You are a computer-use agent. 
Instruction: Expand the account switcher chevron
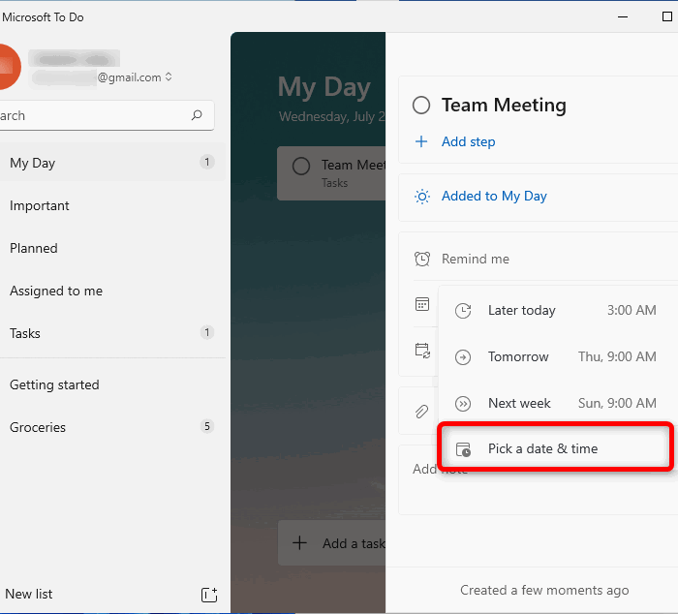pos(169,77)
